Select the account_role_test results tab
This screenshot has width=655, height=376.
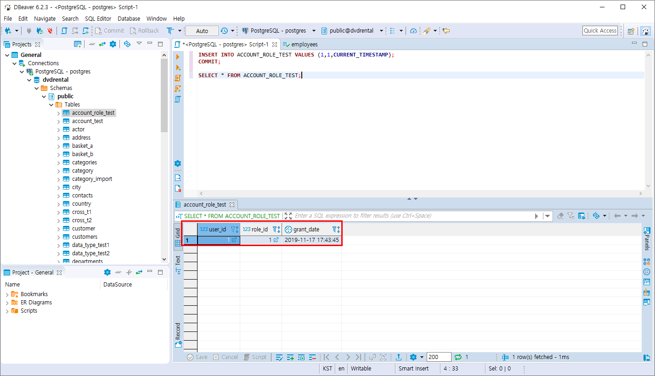pyautogui.click(x=205, y=205)
